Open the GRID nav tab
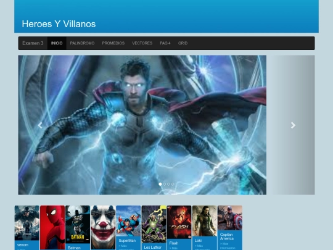 click(x=183, y=43)
